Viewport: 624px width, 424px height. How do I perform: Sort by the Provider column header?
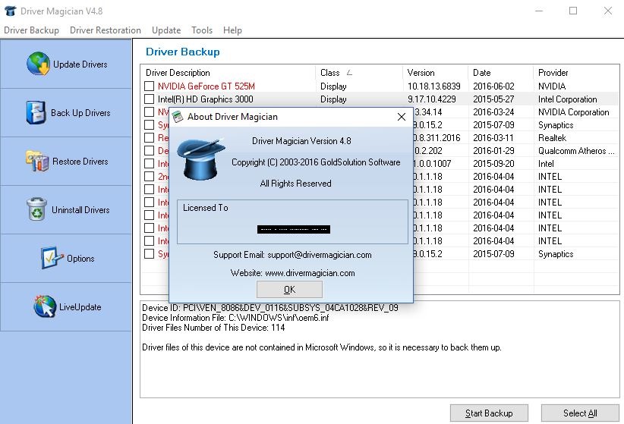click(x=576, y=73)
